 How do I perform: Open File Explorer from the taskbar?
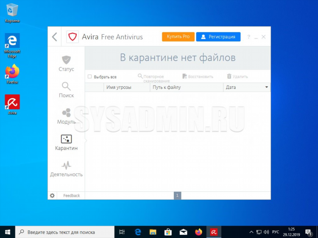pyautogui.click(x=153, y=232)
